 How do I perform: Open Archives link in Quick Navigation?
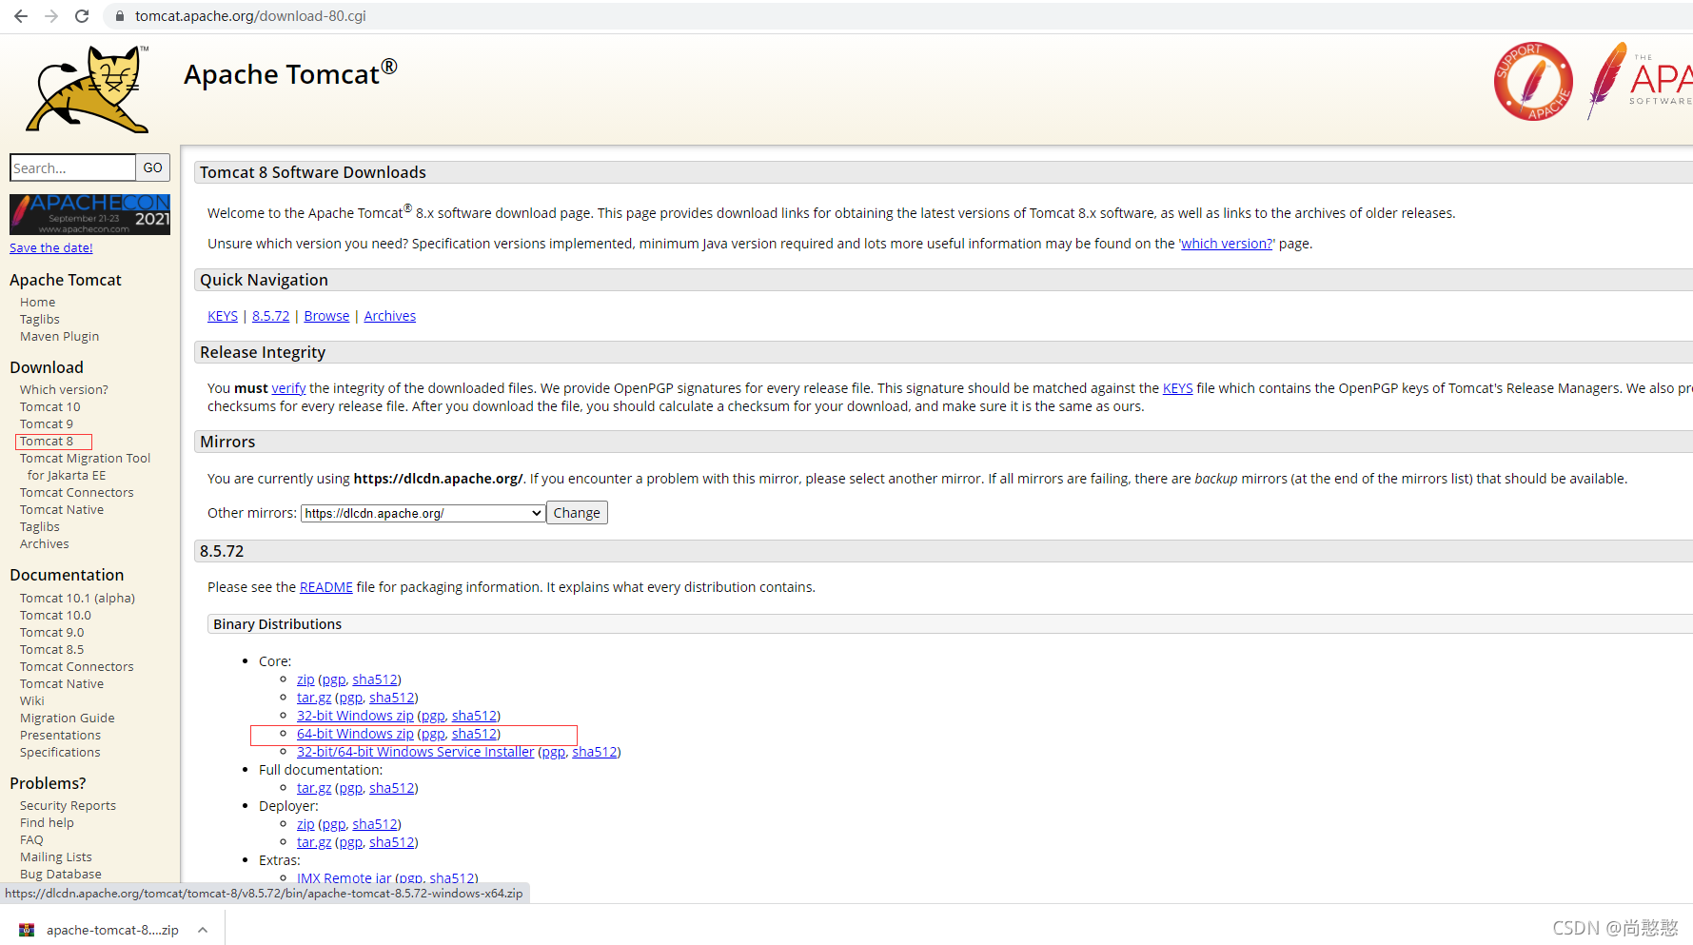(390, 316)
